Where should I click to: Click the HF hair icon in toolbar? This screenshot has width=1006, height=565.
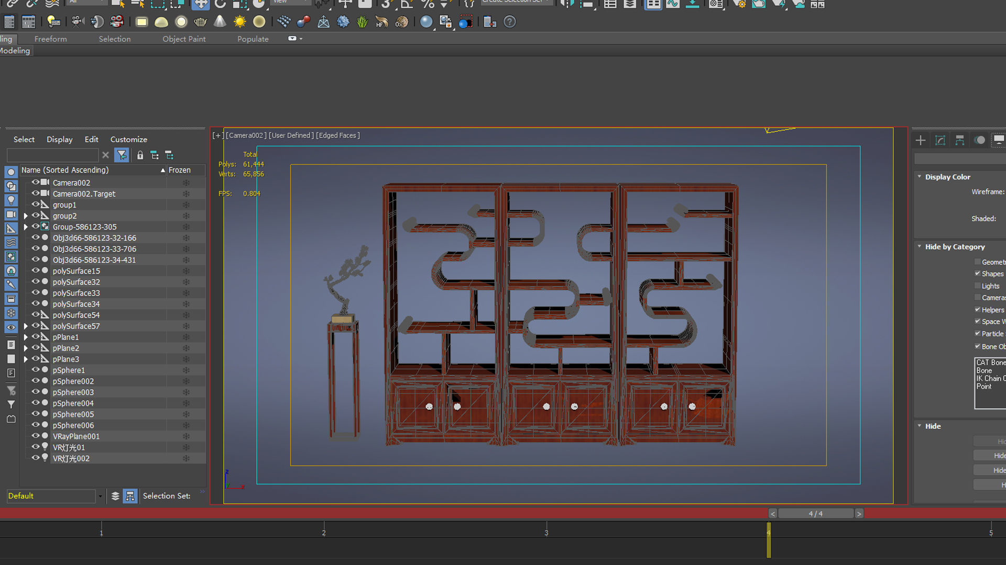click(x=382, y=22)
